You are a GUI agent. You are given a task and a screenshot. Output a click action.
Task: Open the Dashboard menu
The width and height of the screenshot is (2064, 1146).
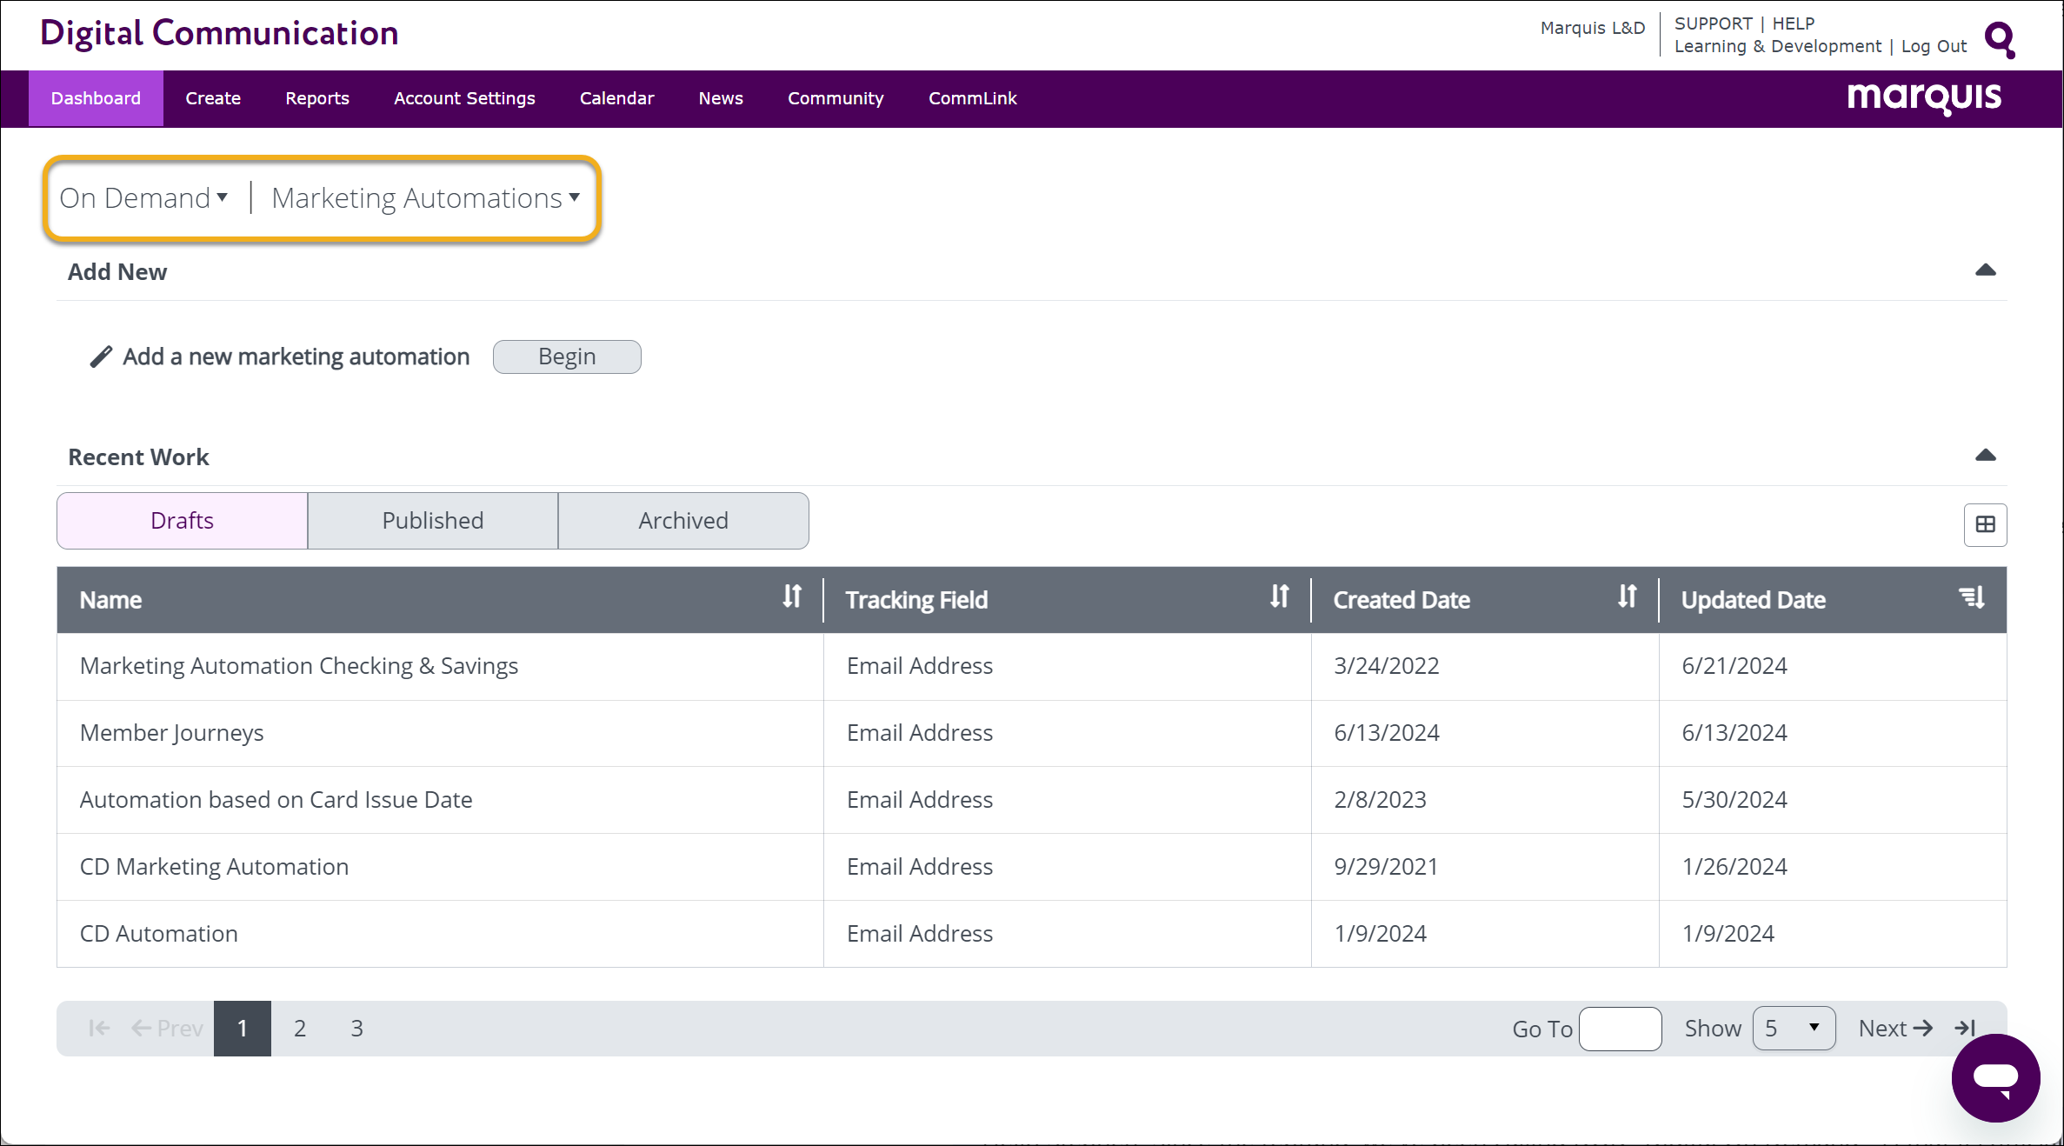[x=96, y=98]
